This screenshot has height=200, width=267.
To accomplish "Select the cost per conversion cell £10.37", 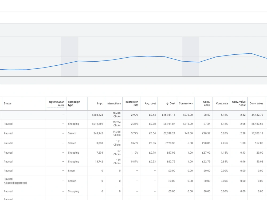I will click(206, 133).
